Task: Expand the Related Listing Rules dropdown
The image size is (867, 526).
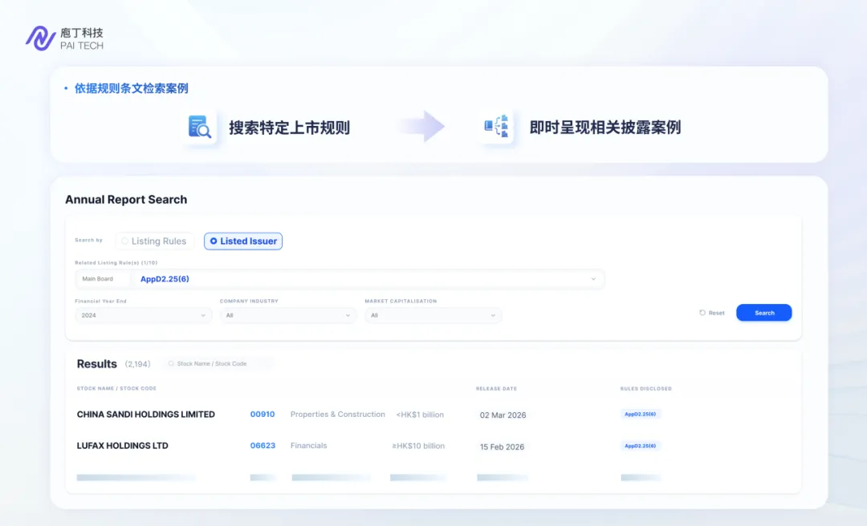Action: (593, 279)
